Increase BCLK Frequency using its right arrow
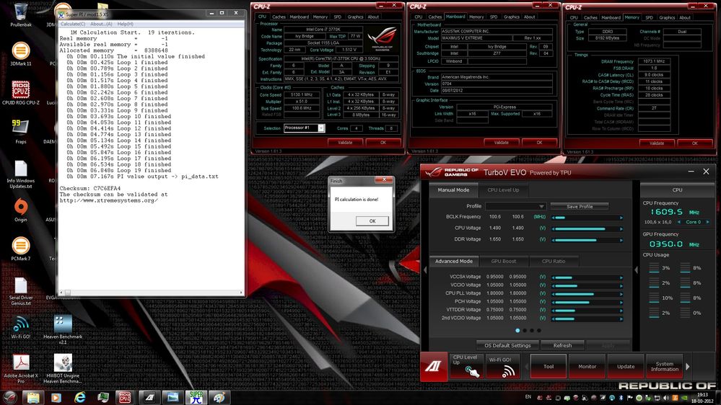The image size is (721, 405). [x=621, y=218]
